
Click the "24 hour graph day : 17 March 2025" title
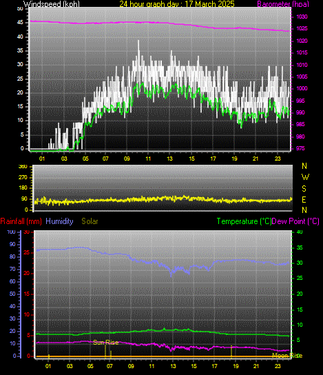coord(177,4)
